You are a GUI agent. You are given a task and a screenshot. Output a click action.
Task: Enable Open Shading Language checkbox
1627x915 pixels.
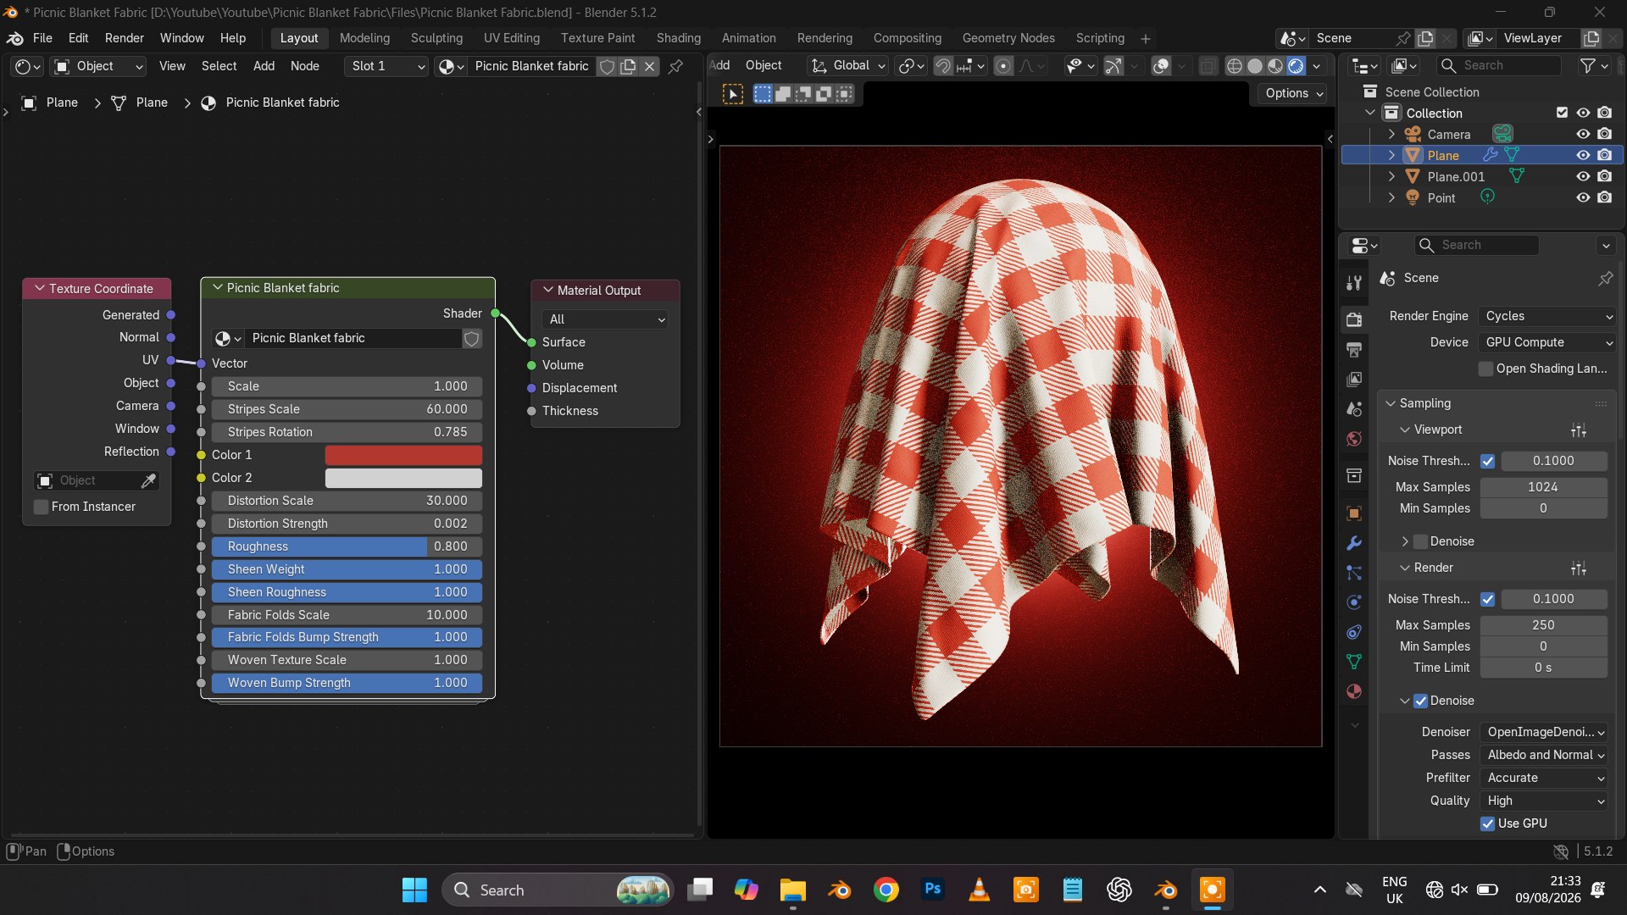click(1485, 369)
